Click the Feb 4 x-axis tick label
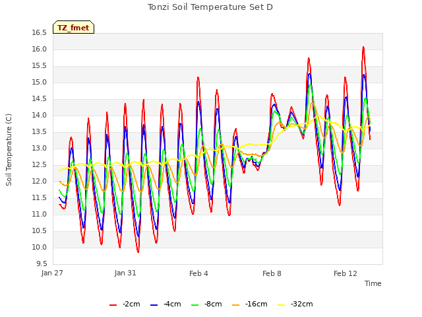 click(198, 273)
